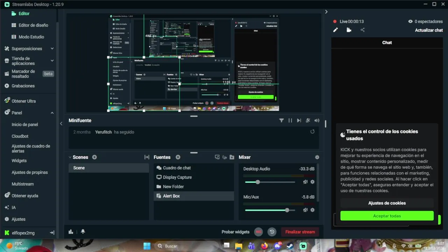Open Cloudbot settings
Viewport: 448px width, 252px height.
[20, 136]
